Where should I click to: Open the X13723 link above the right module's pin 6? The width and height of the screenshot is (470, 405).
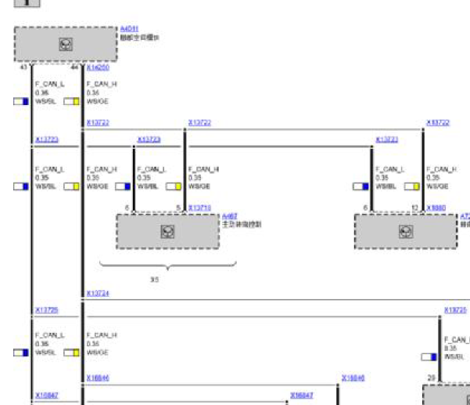coord(387,140)
